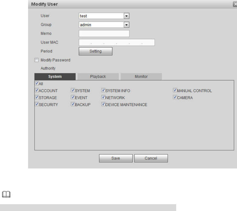Toggle the ACCOUNT permission checkbox
Image resolution: width=237 pixels, height=211 pixels.
37,90
